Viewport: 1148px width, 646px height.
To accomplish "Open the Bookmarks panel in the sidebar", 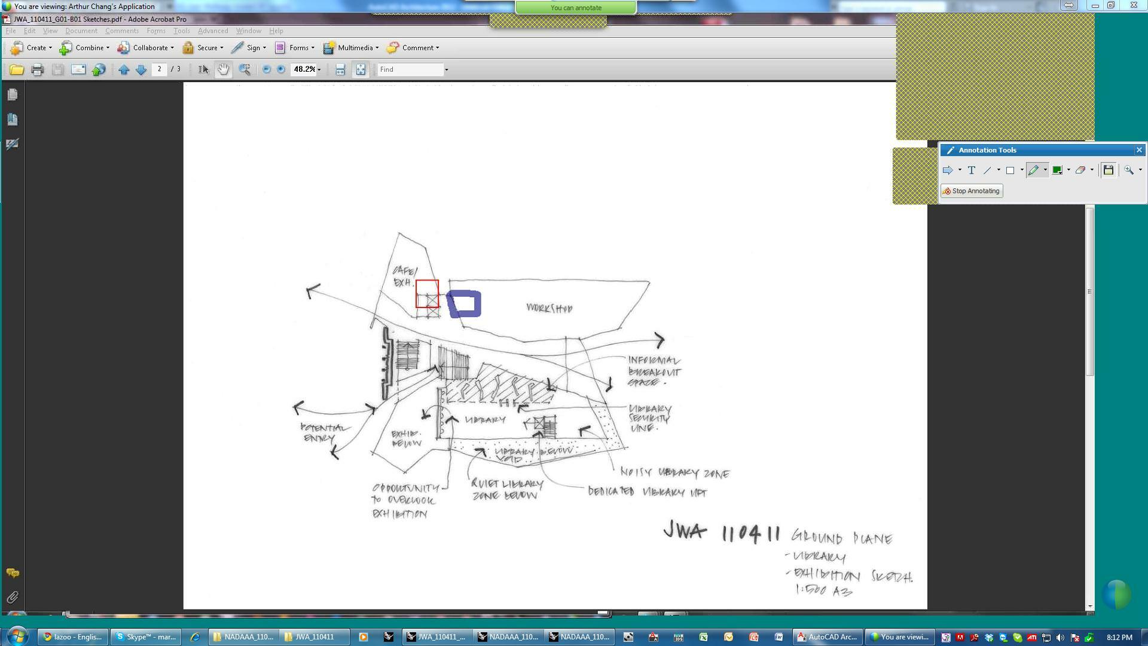I will [x=12, y=119].
